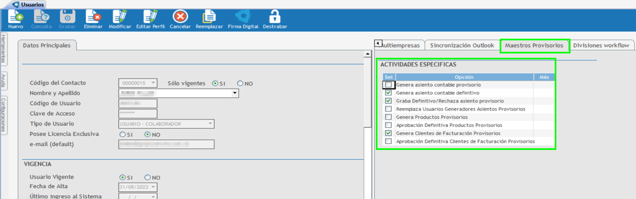Click the Código de Usuario field

[x=137, y=104]
